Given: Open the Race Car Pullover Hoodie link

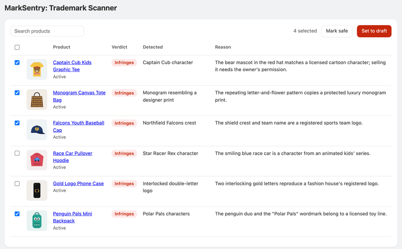Looking at the screenshot, I should pyautogui.click(x=72, y=157).
